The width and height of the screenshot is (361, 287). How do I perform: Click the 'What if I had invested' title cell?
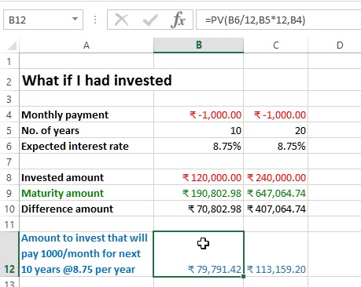click(87, 80)
